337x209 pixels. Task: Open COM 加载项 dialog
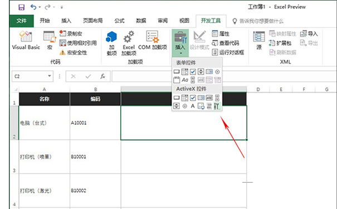pos(153,41)
